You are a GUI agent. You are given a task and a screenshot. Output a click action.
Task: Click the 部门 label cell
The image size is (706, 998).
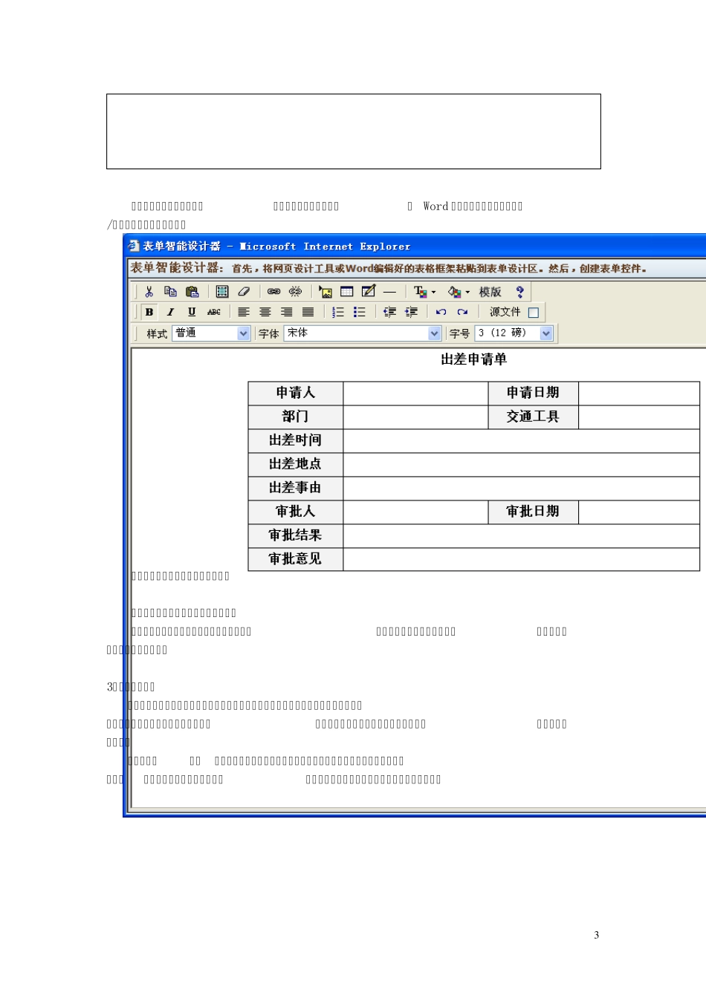[x=296, y=417]
